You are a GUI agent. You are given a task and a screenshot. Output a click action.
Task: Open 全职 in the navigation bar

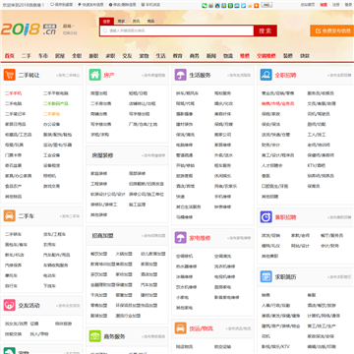(77, 56)
